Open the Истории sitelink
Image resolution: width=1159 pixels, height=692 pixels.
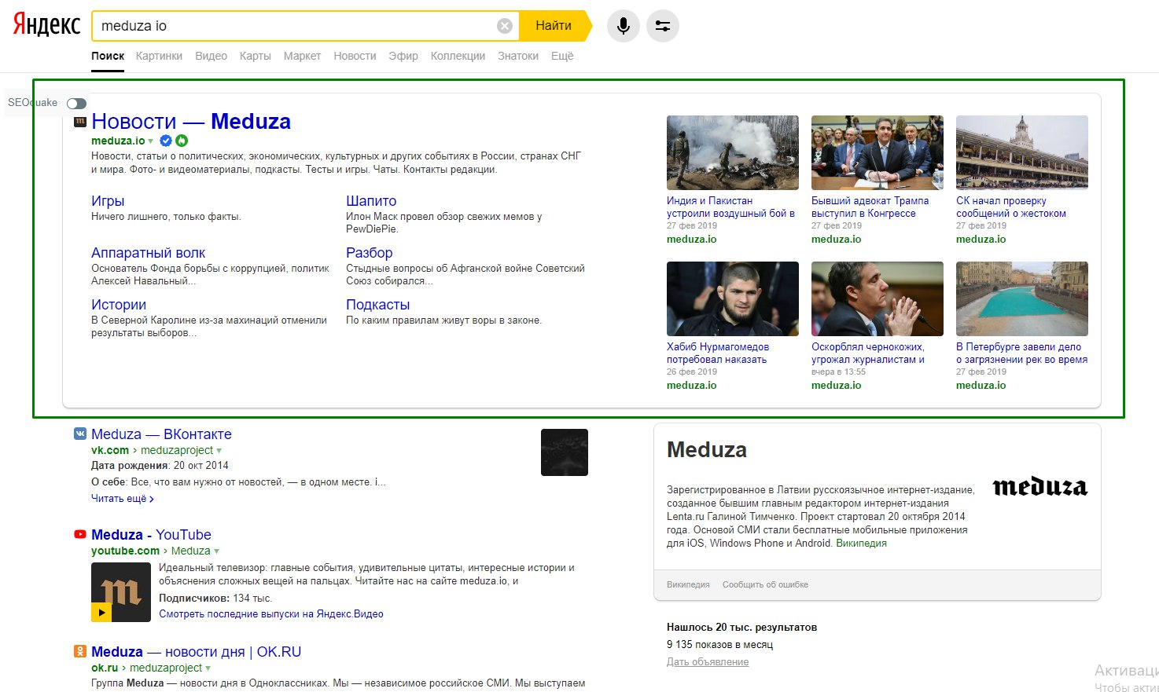119,305
